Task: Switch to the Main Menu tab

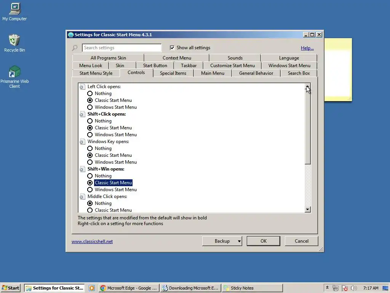Action: pos(213,73)
